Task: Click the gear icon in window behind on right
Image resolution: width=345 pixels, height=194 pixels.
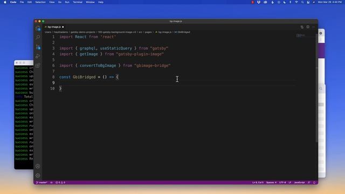Action: pyautogui.click(x=321, y=33)
